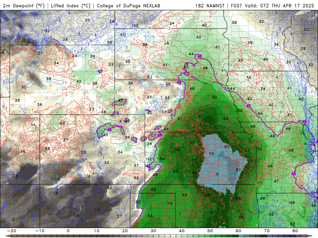Click the dewpoint value 31 on the map
The width and height of the screenshot is (318, 238).
point(149,77)
